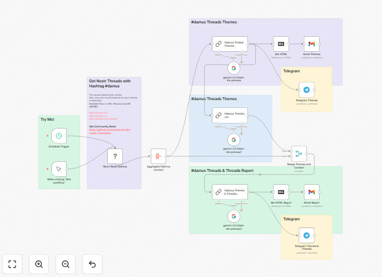Open the Merge Themes and Content node
The image size is (382, 277).
299,154
